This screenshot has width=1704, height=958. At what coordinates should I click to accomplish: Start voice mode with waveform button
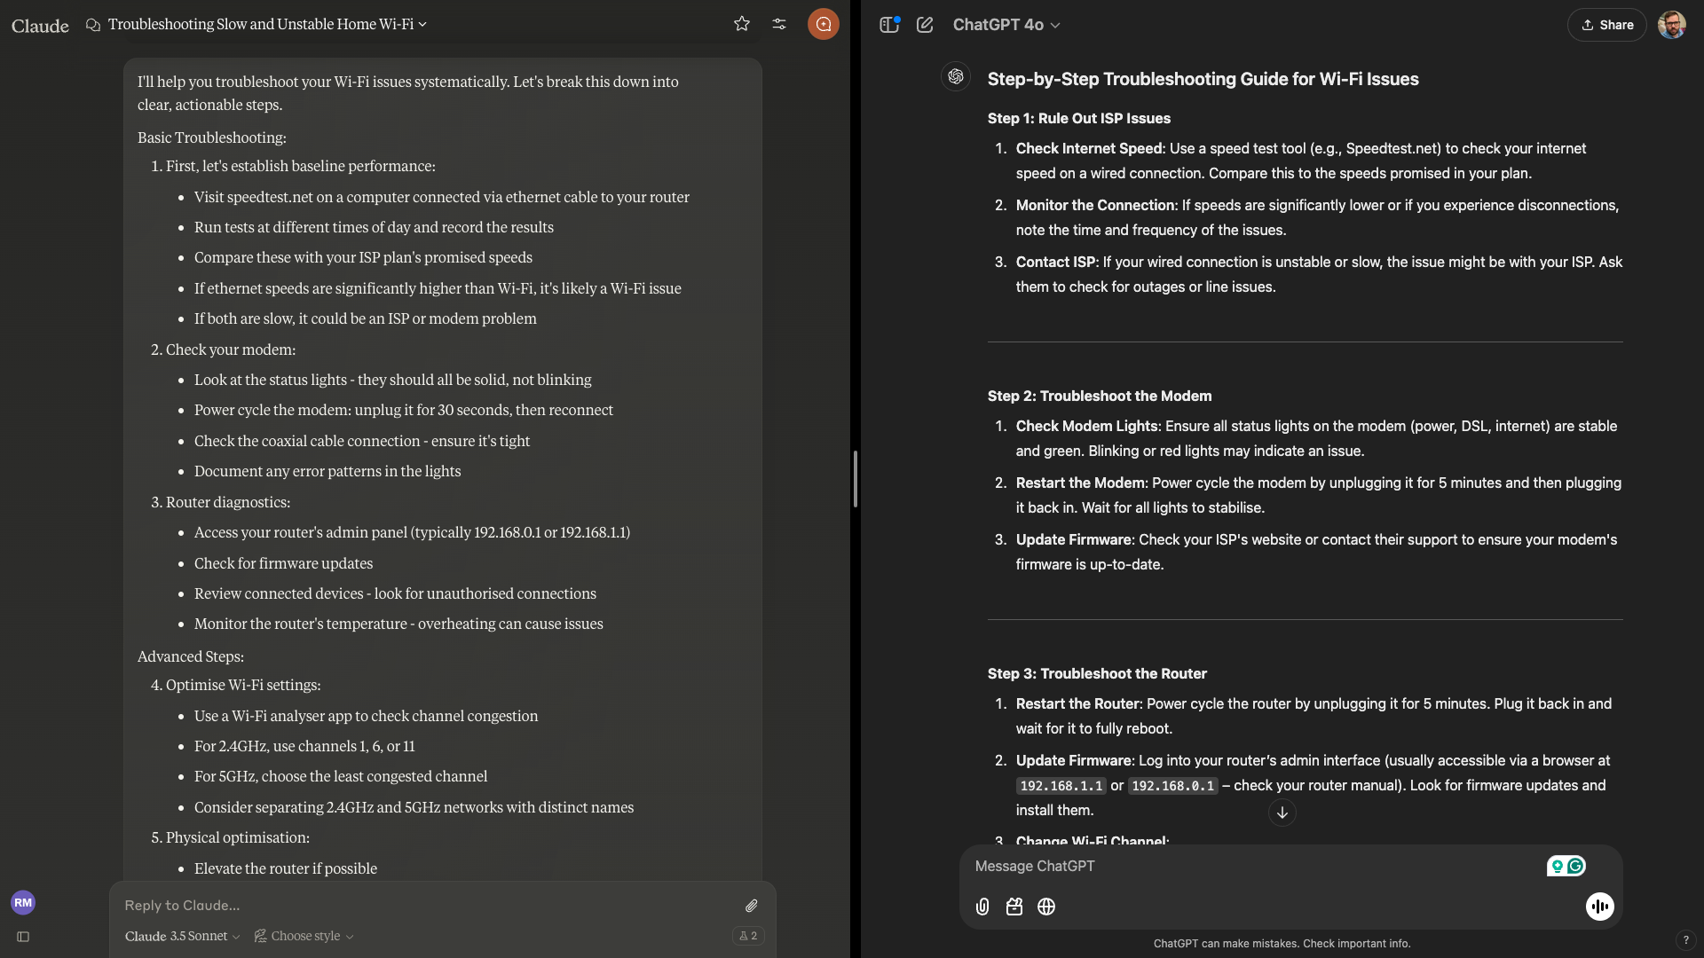(1600, 907)
